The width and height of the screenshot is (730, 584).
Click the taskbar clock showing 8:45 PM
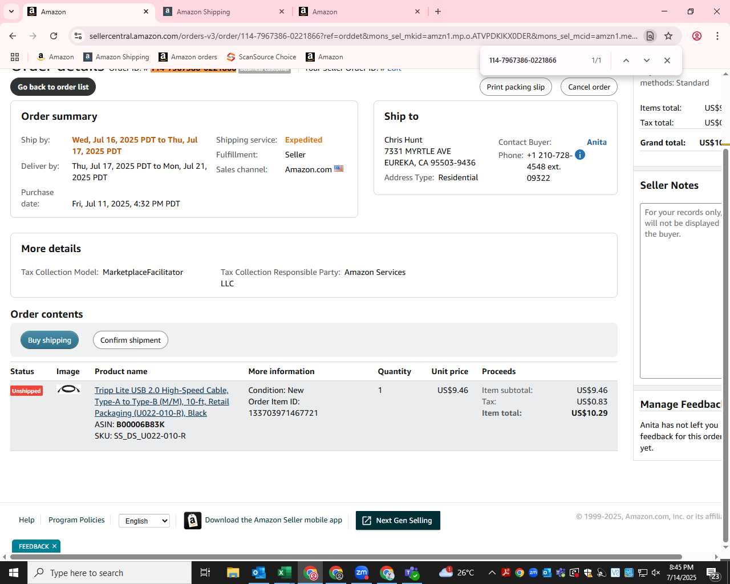[x=681, y=573]
